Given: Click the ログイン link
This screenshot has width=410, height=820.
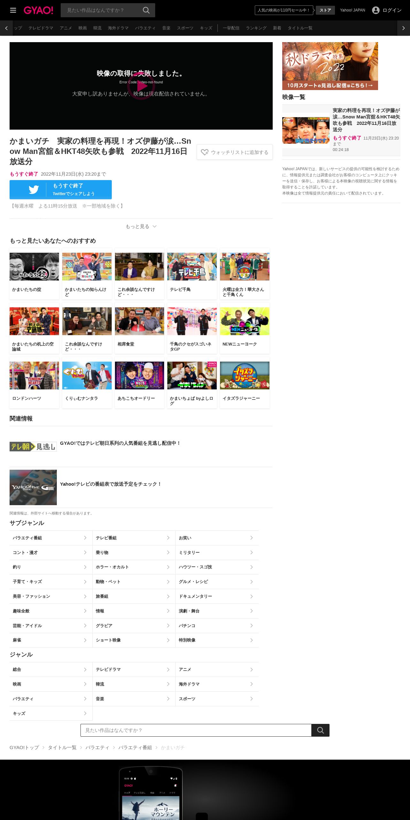Looking at the screenshot, I should pos(392,10).
